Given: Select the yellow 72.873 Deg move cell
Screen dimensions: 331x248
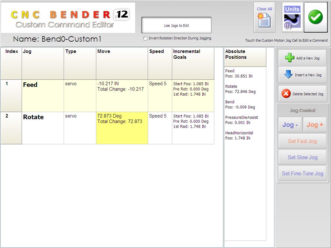Looking at the screenshot, I should click(x=122, y=128).
